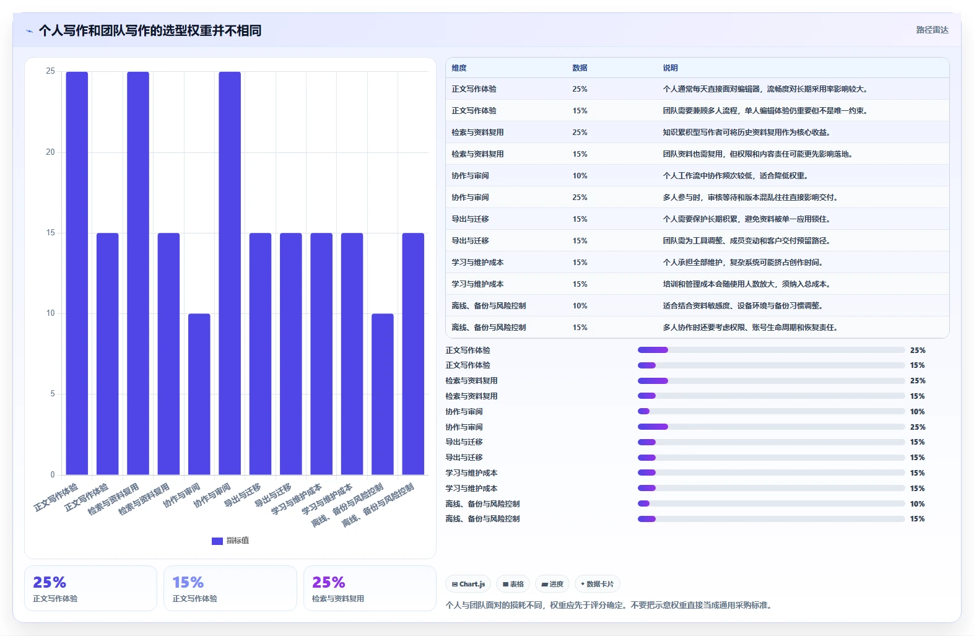Click the 正文写作体验 chart bar reaching 25
974x636 pixels.
tap(77, 273)
